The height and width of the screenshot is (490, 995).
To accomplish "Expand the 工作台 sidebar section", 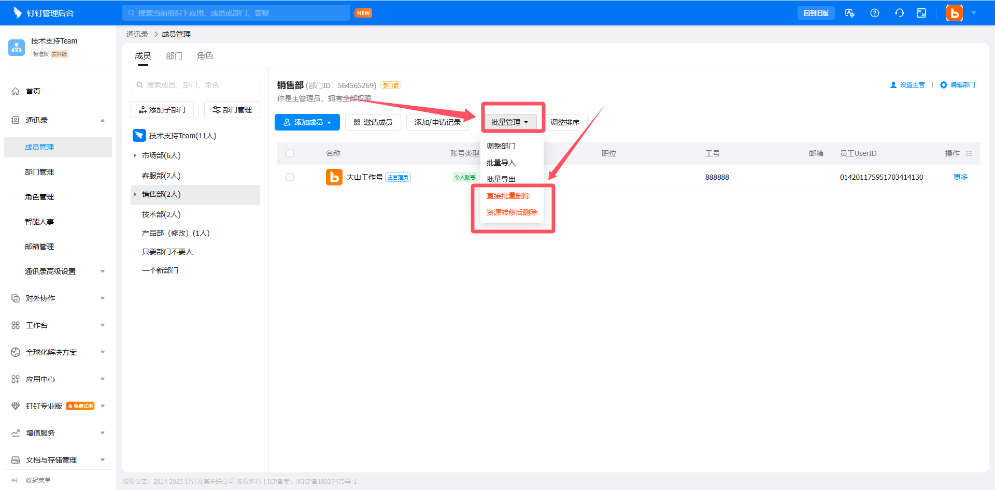I will (x=103, y=325).
